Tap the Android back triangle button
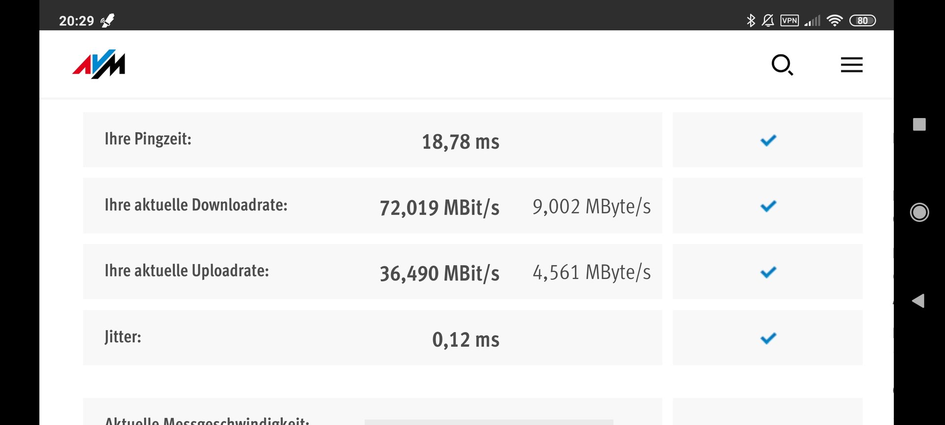 coord(918,301)
